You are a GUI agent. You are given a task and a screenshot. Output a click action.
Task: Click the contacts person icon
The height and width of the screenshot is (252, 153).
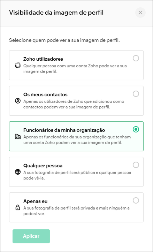point(18,101)
